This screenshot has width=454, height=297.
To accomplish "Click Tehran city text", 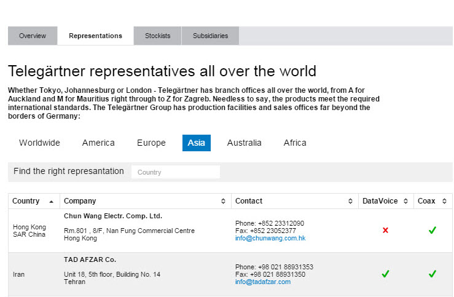I will (74, 282).
